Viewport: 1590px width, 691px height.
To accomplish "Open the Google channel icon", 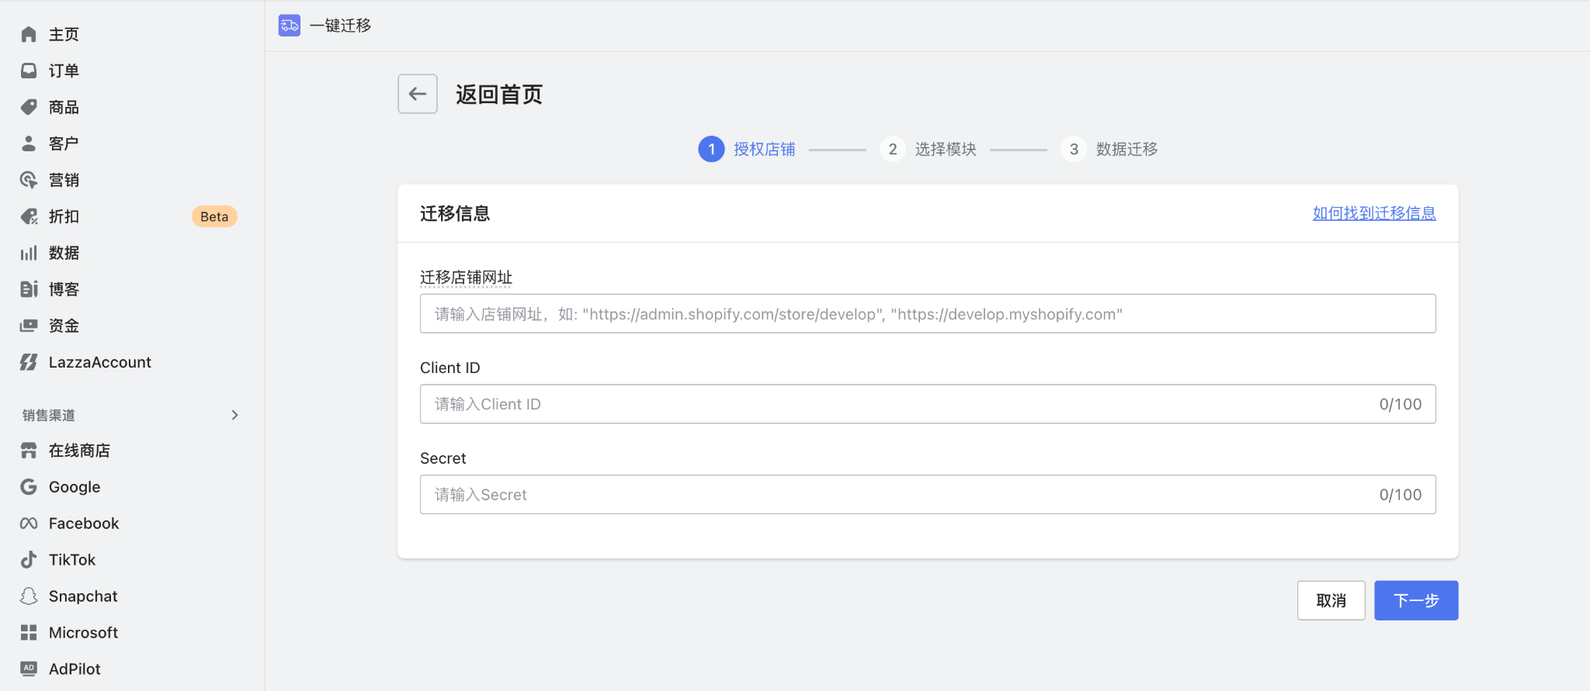I will click(29, 487).
